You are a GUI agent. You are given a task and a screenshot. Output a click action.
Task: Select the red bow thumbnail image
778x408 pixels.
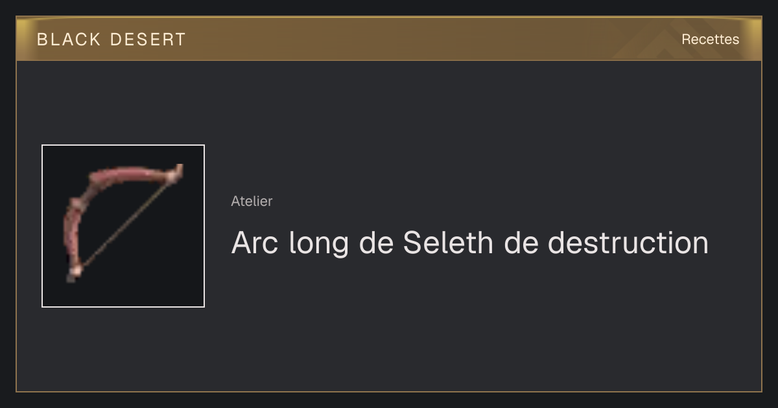(123, 226)
